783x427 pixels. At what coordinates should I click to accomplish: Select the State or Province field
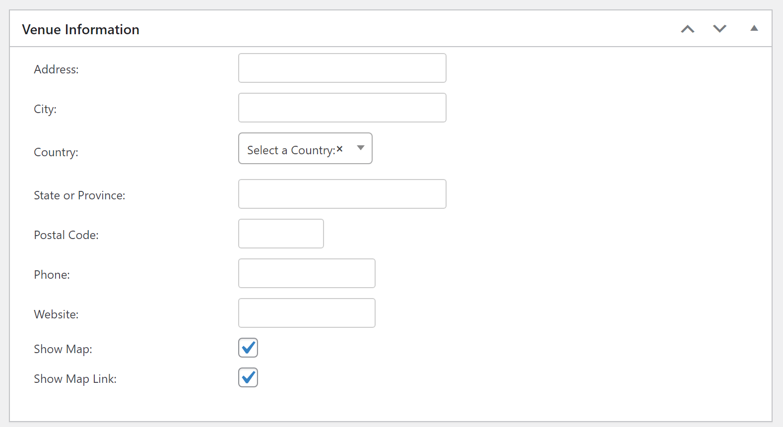342,194
